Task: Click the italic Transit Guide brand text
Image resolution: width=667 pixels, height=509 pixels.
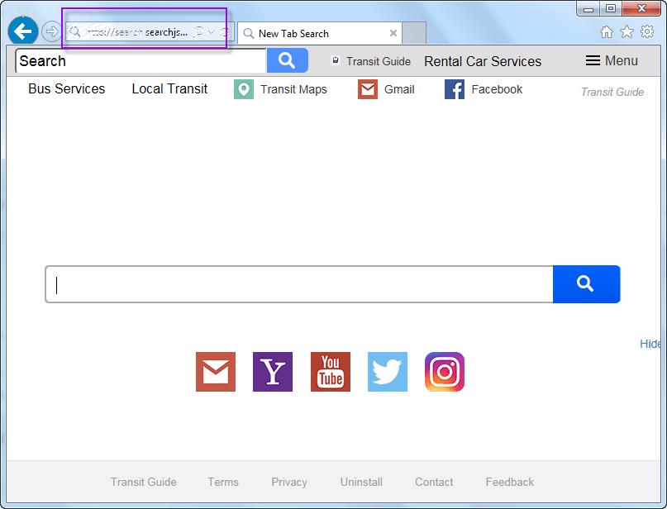Action: [x=612, y=92]
